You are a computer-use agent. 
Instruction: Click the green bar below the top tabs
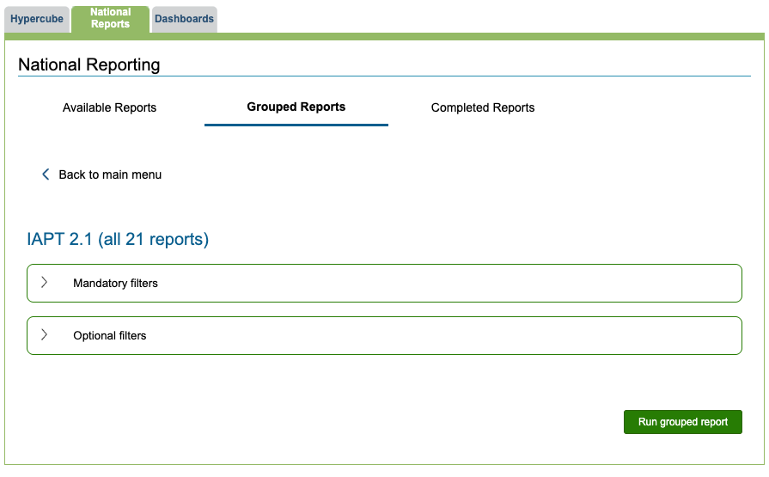tap(430, 37)
